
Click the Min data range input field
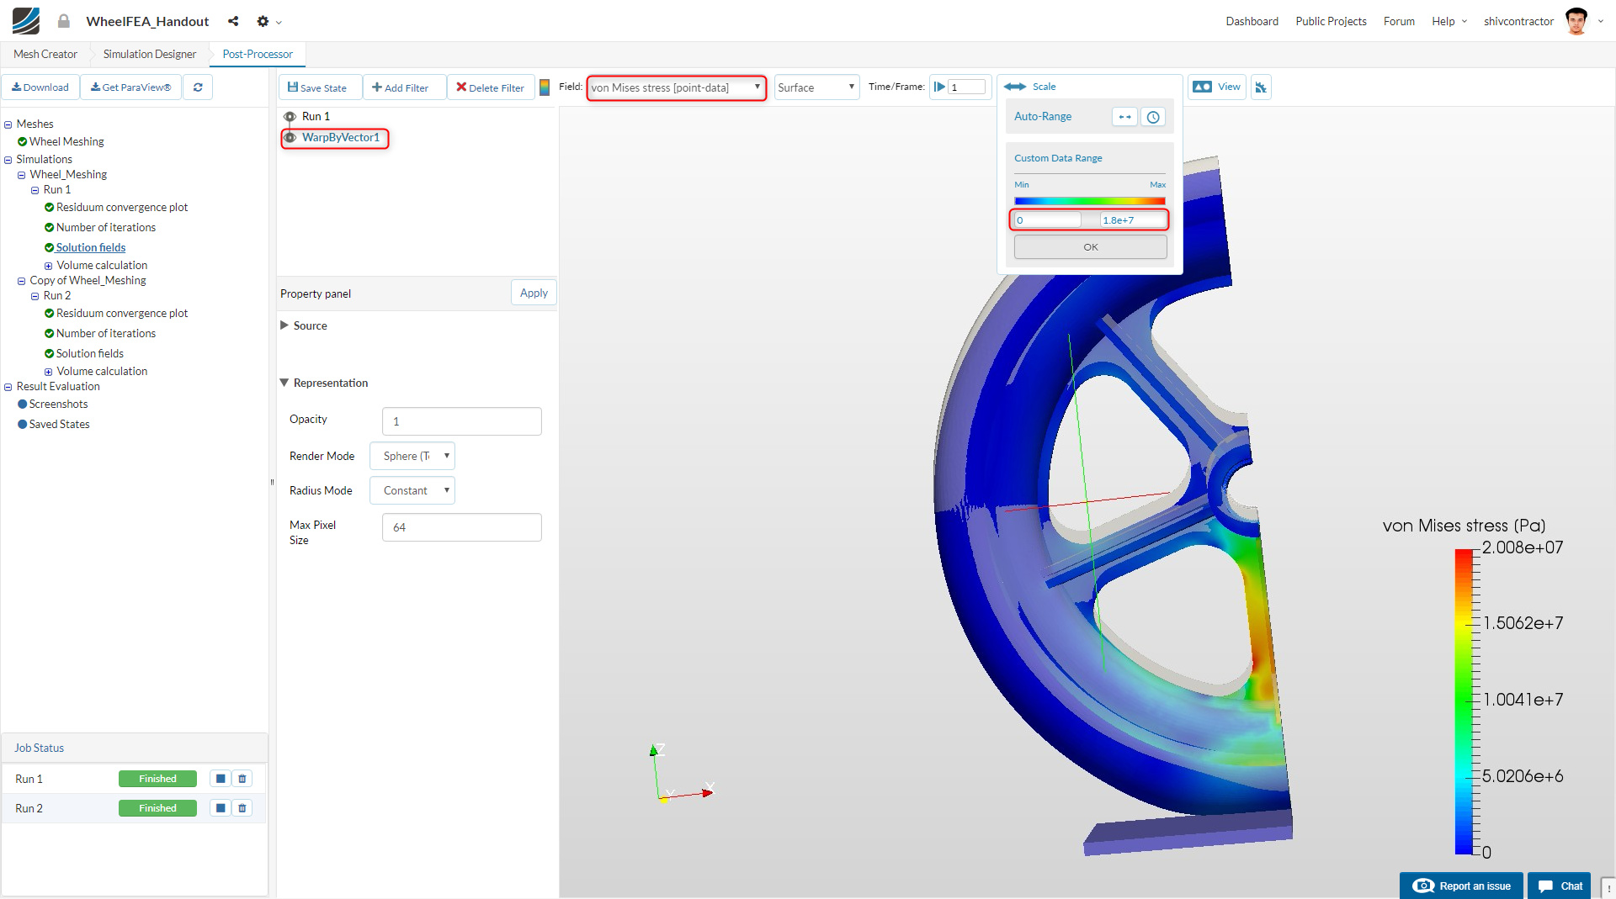coord(1048,220)
